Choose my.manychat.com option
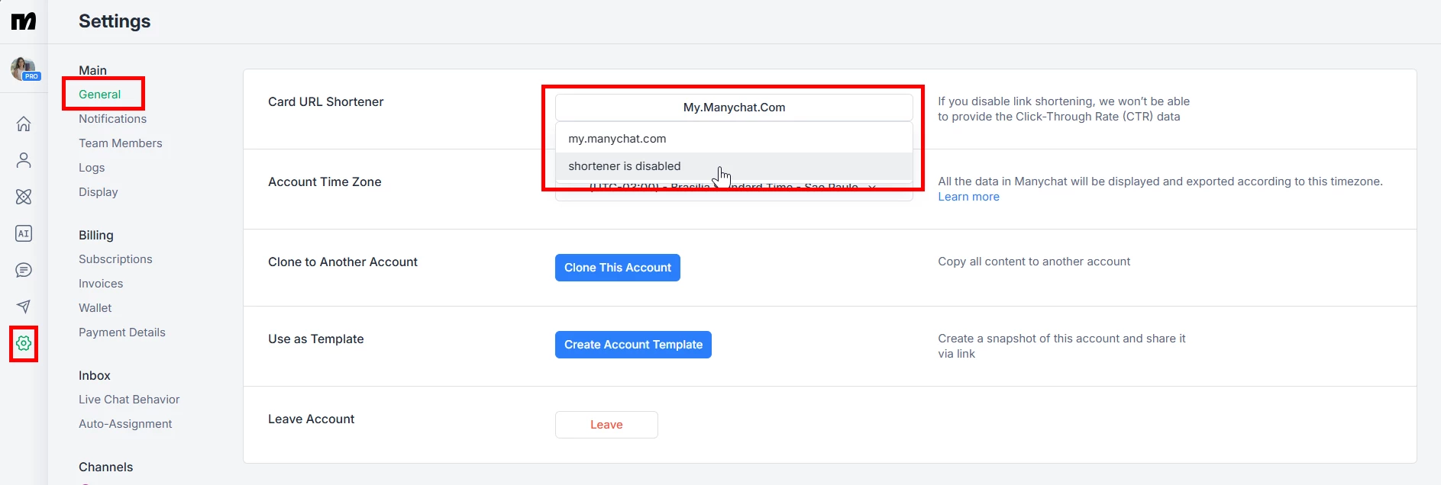 tap(734, 139)
